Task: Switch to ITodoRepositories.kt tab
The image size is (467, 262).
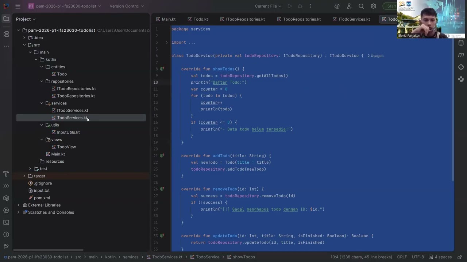Action: coord(242,19)
